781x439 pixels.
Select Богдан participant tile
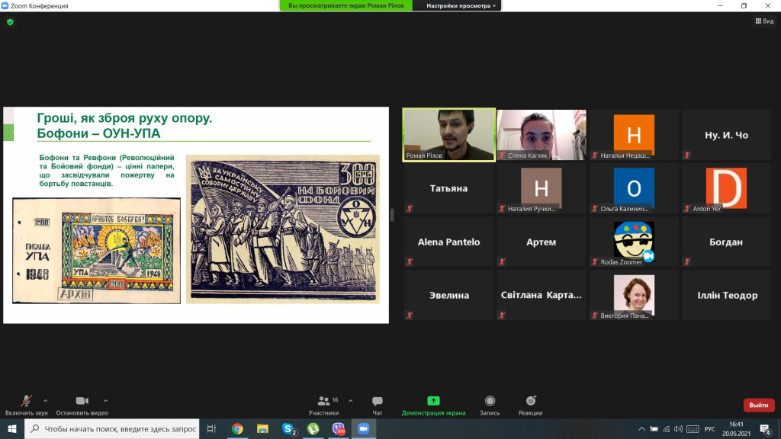(x=726, y=242)
